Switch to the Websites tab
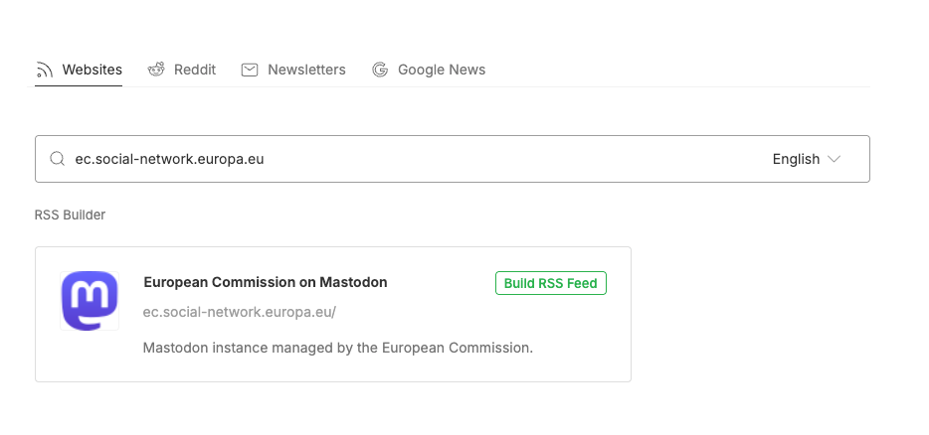929x435 pixels. (x=92, y=70)
